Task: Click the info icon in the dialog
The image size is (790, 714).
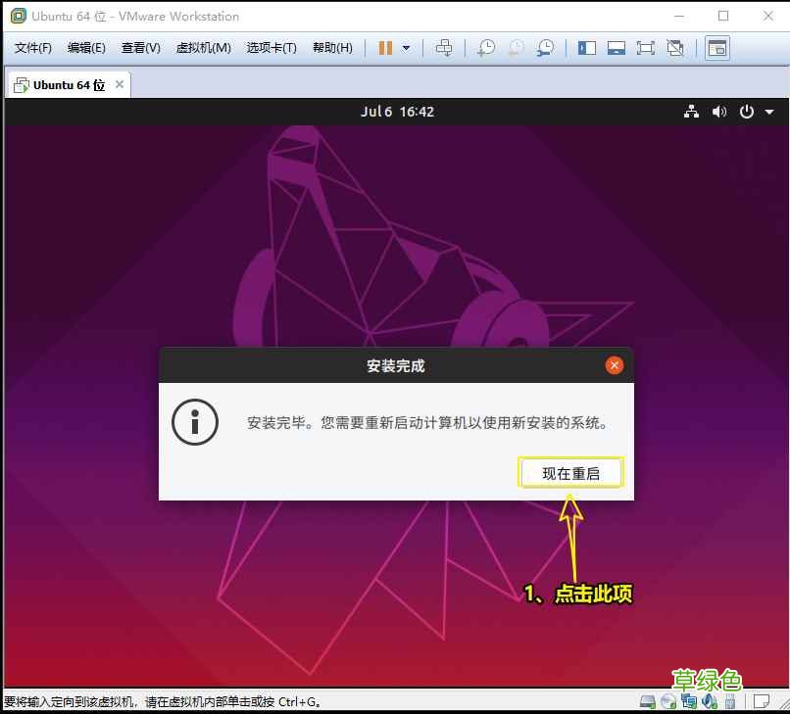Action: click(195, 422)
